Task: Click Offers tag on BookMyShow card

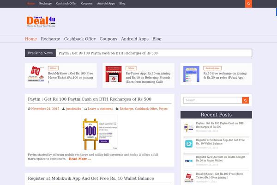Action: (x=53, y=68)
